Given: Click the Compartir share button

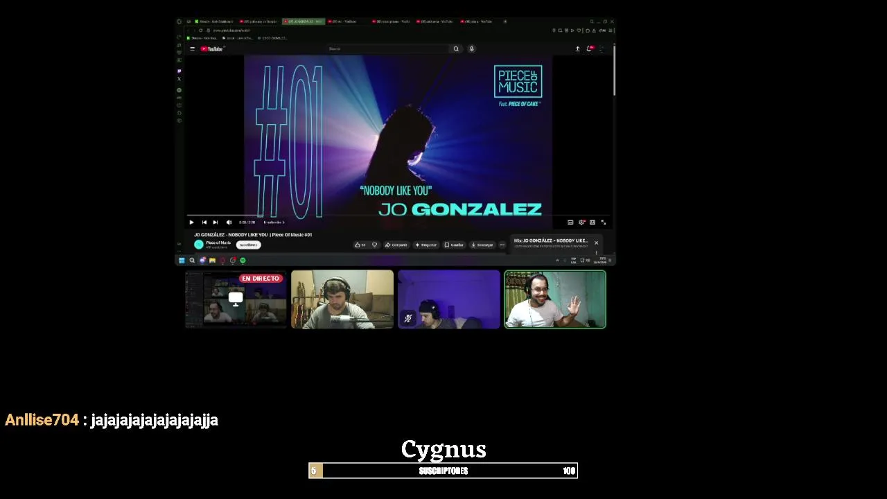Looking at the screenshot, I should pos(396,245).
